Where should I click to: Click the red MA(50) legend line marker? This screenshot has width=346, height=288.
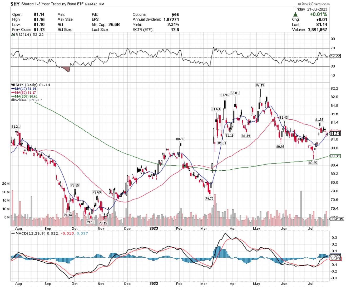tap(13, 93)
